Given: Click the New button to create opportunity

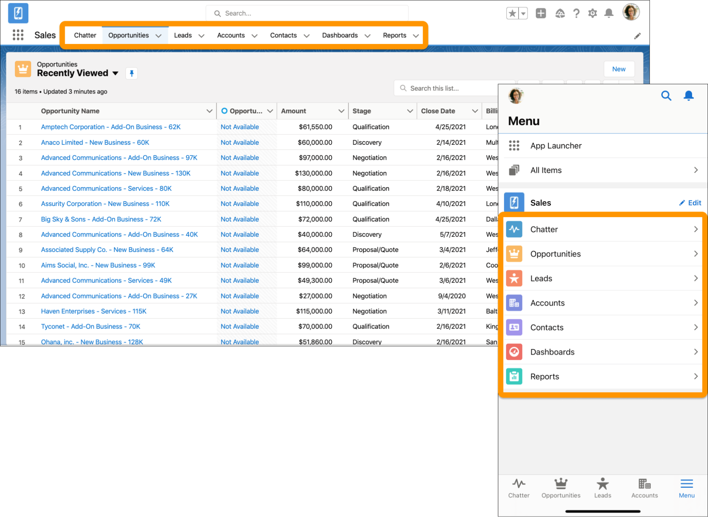Looking at the screenshot, I should (619, 69).
